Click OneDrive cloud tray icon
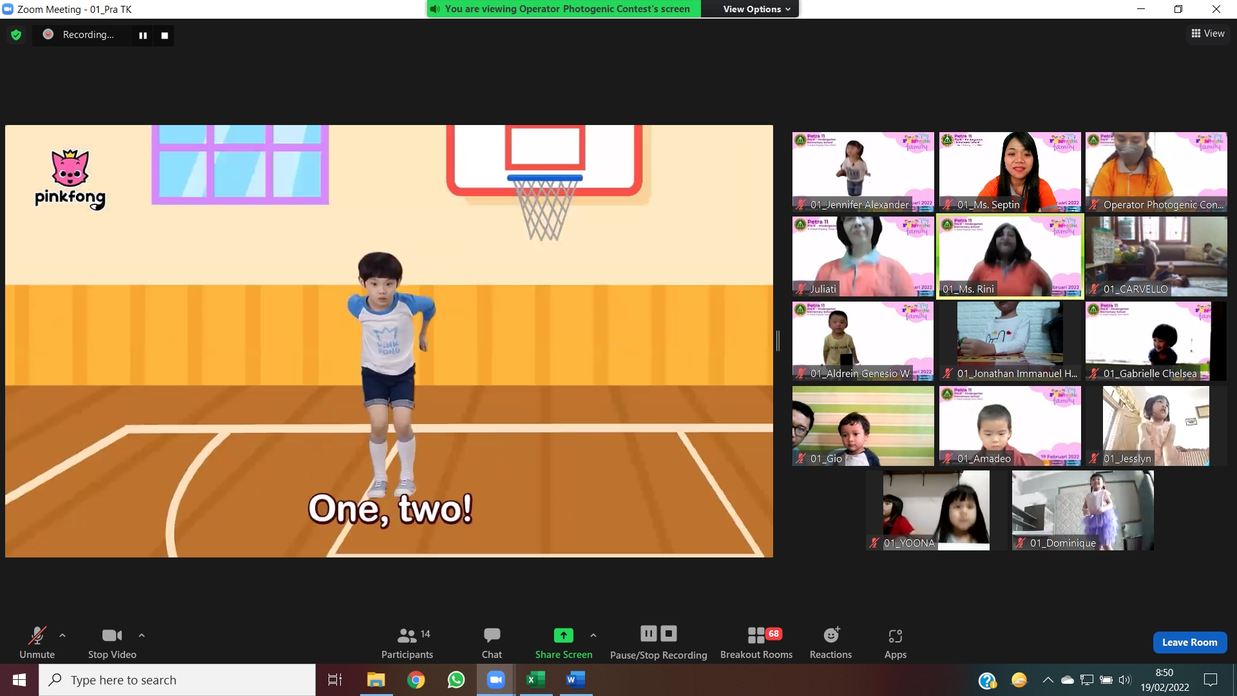1237x696 pixels. point(1068,680)
